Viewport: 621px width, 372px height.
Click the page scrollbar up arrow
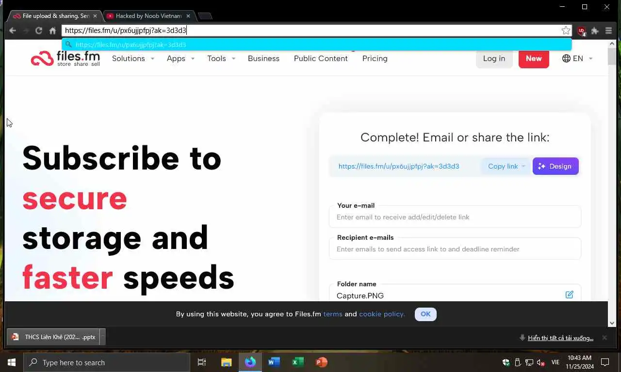[612, 44]
